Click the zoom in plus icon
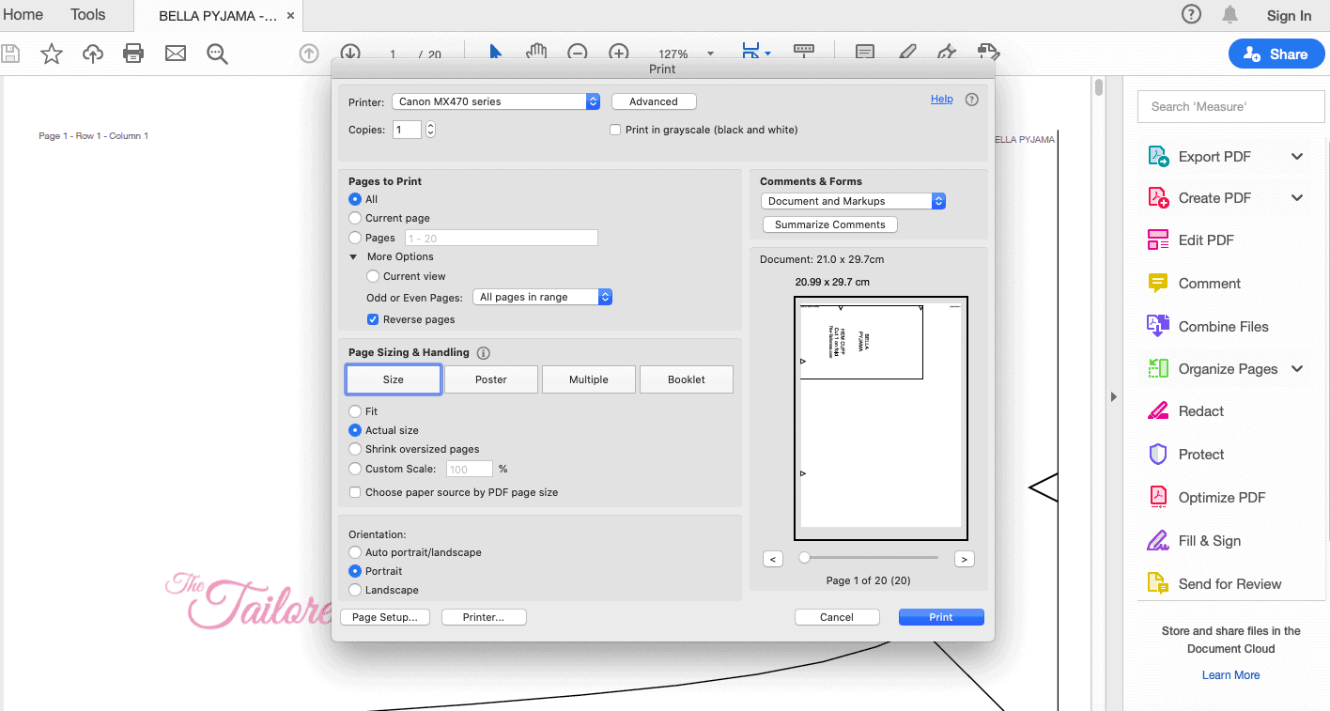This screenshot has width=1330, height=711. (618, 54)
